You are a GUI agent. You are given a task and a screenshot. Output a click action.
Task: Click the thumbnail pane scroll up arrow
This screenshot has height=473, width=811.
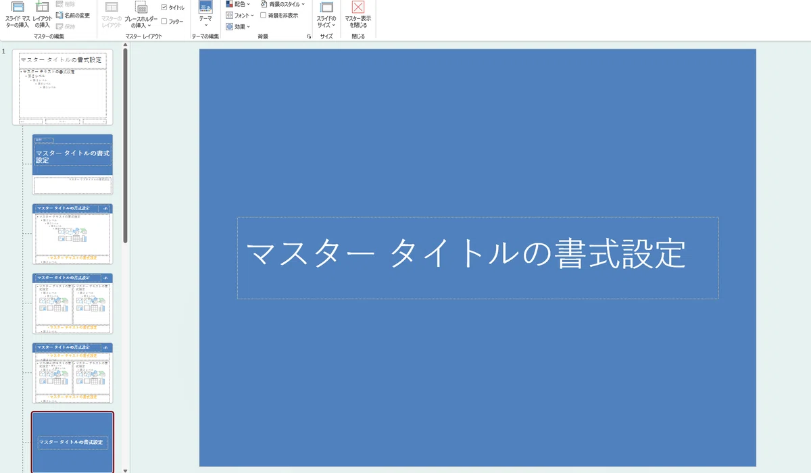click(125, 44)
